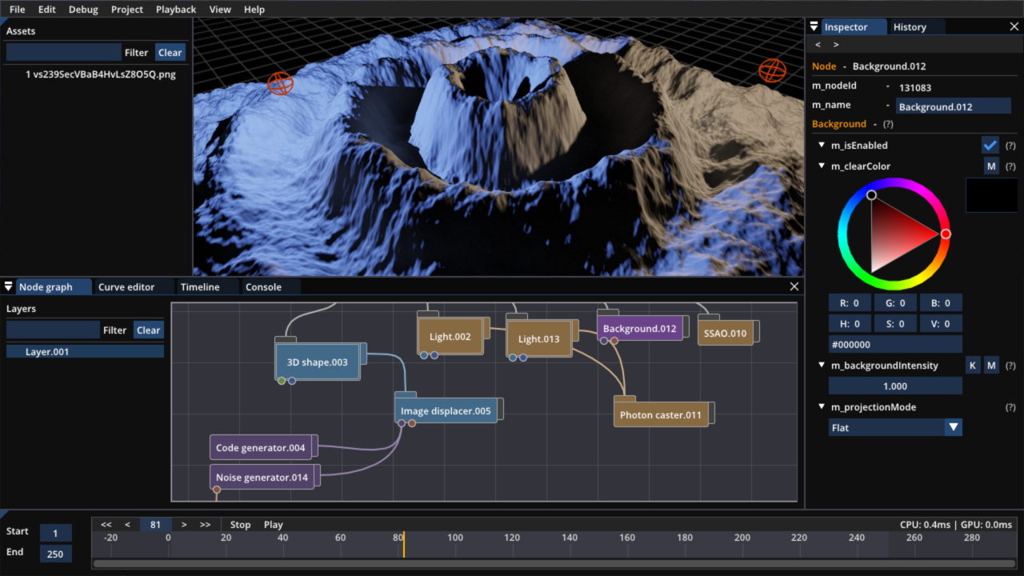Jump to last frame with >> button
Viewport: 1024px width, 576px height.
point(206,525)
